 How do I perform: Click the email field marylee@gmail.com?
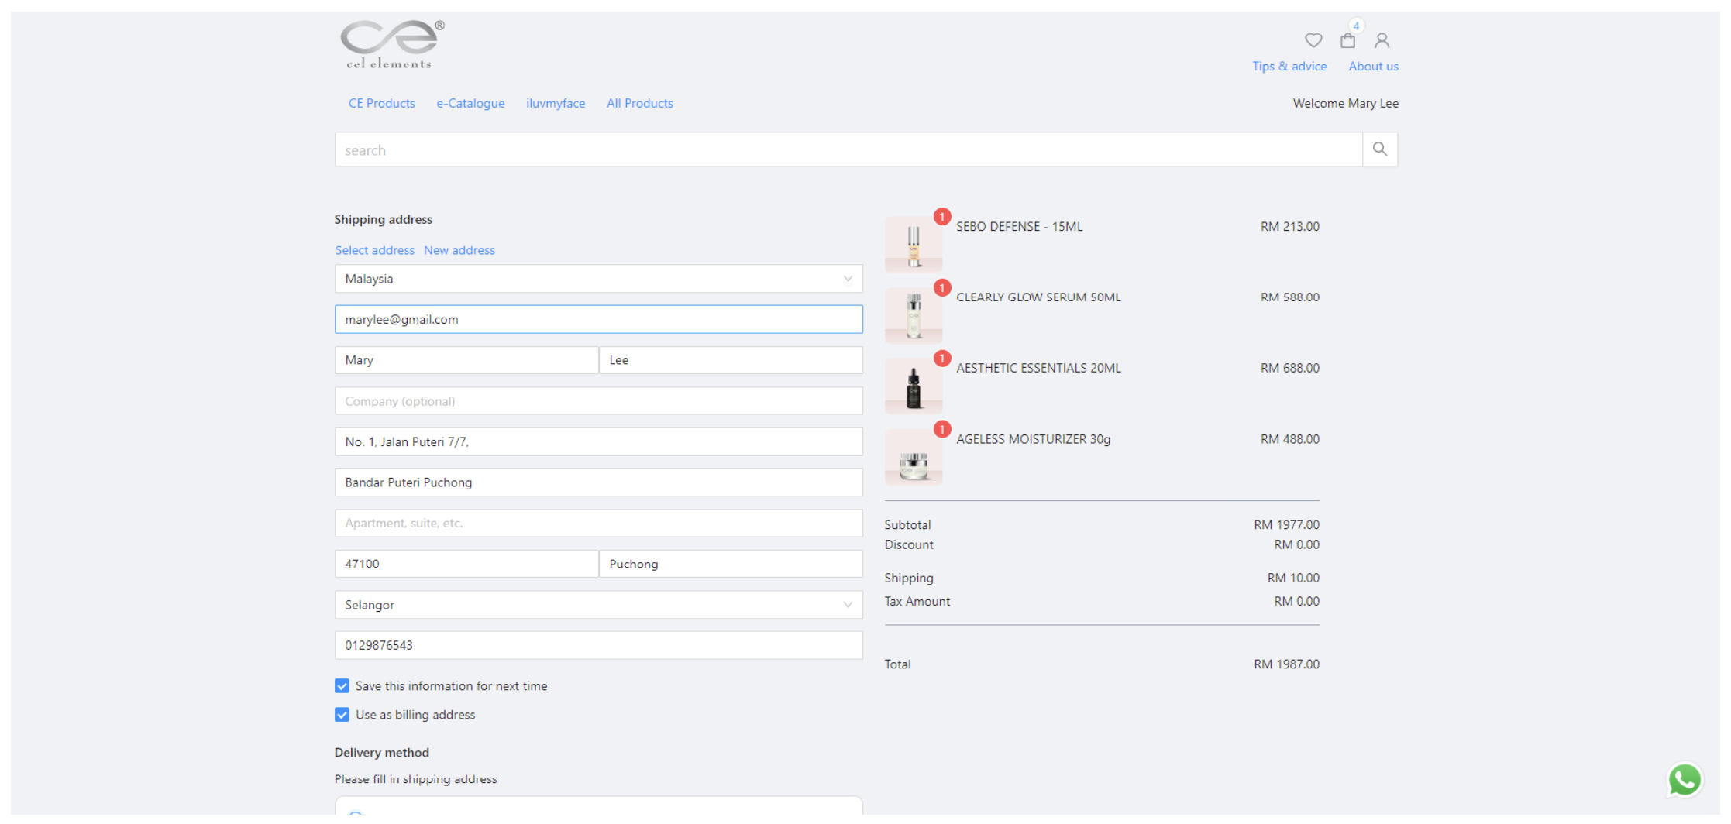(x=598, y=319)
